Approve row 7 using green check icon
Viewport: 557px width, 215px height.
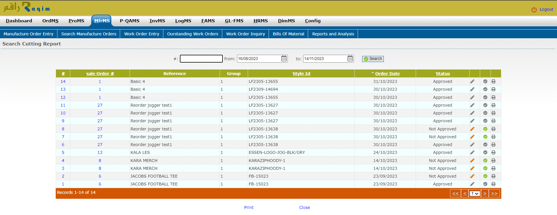[485, 137]
